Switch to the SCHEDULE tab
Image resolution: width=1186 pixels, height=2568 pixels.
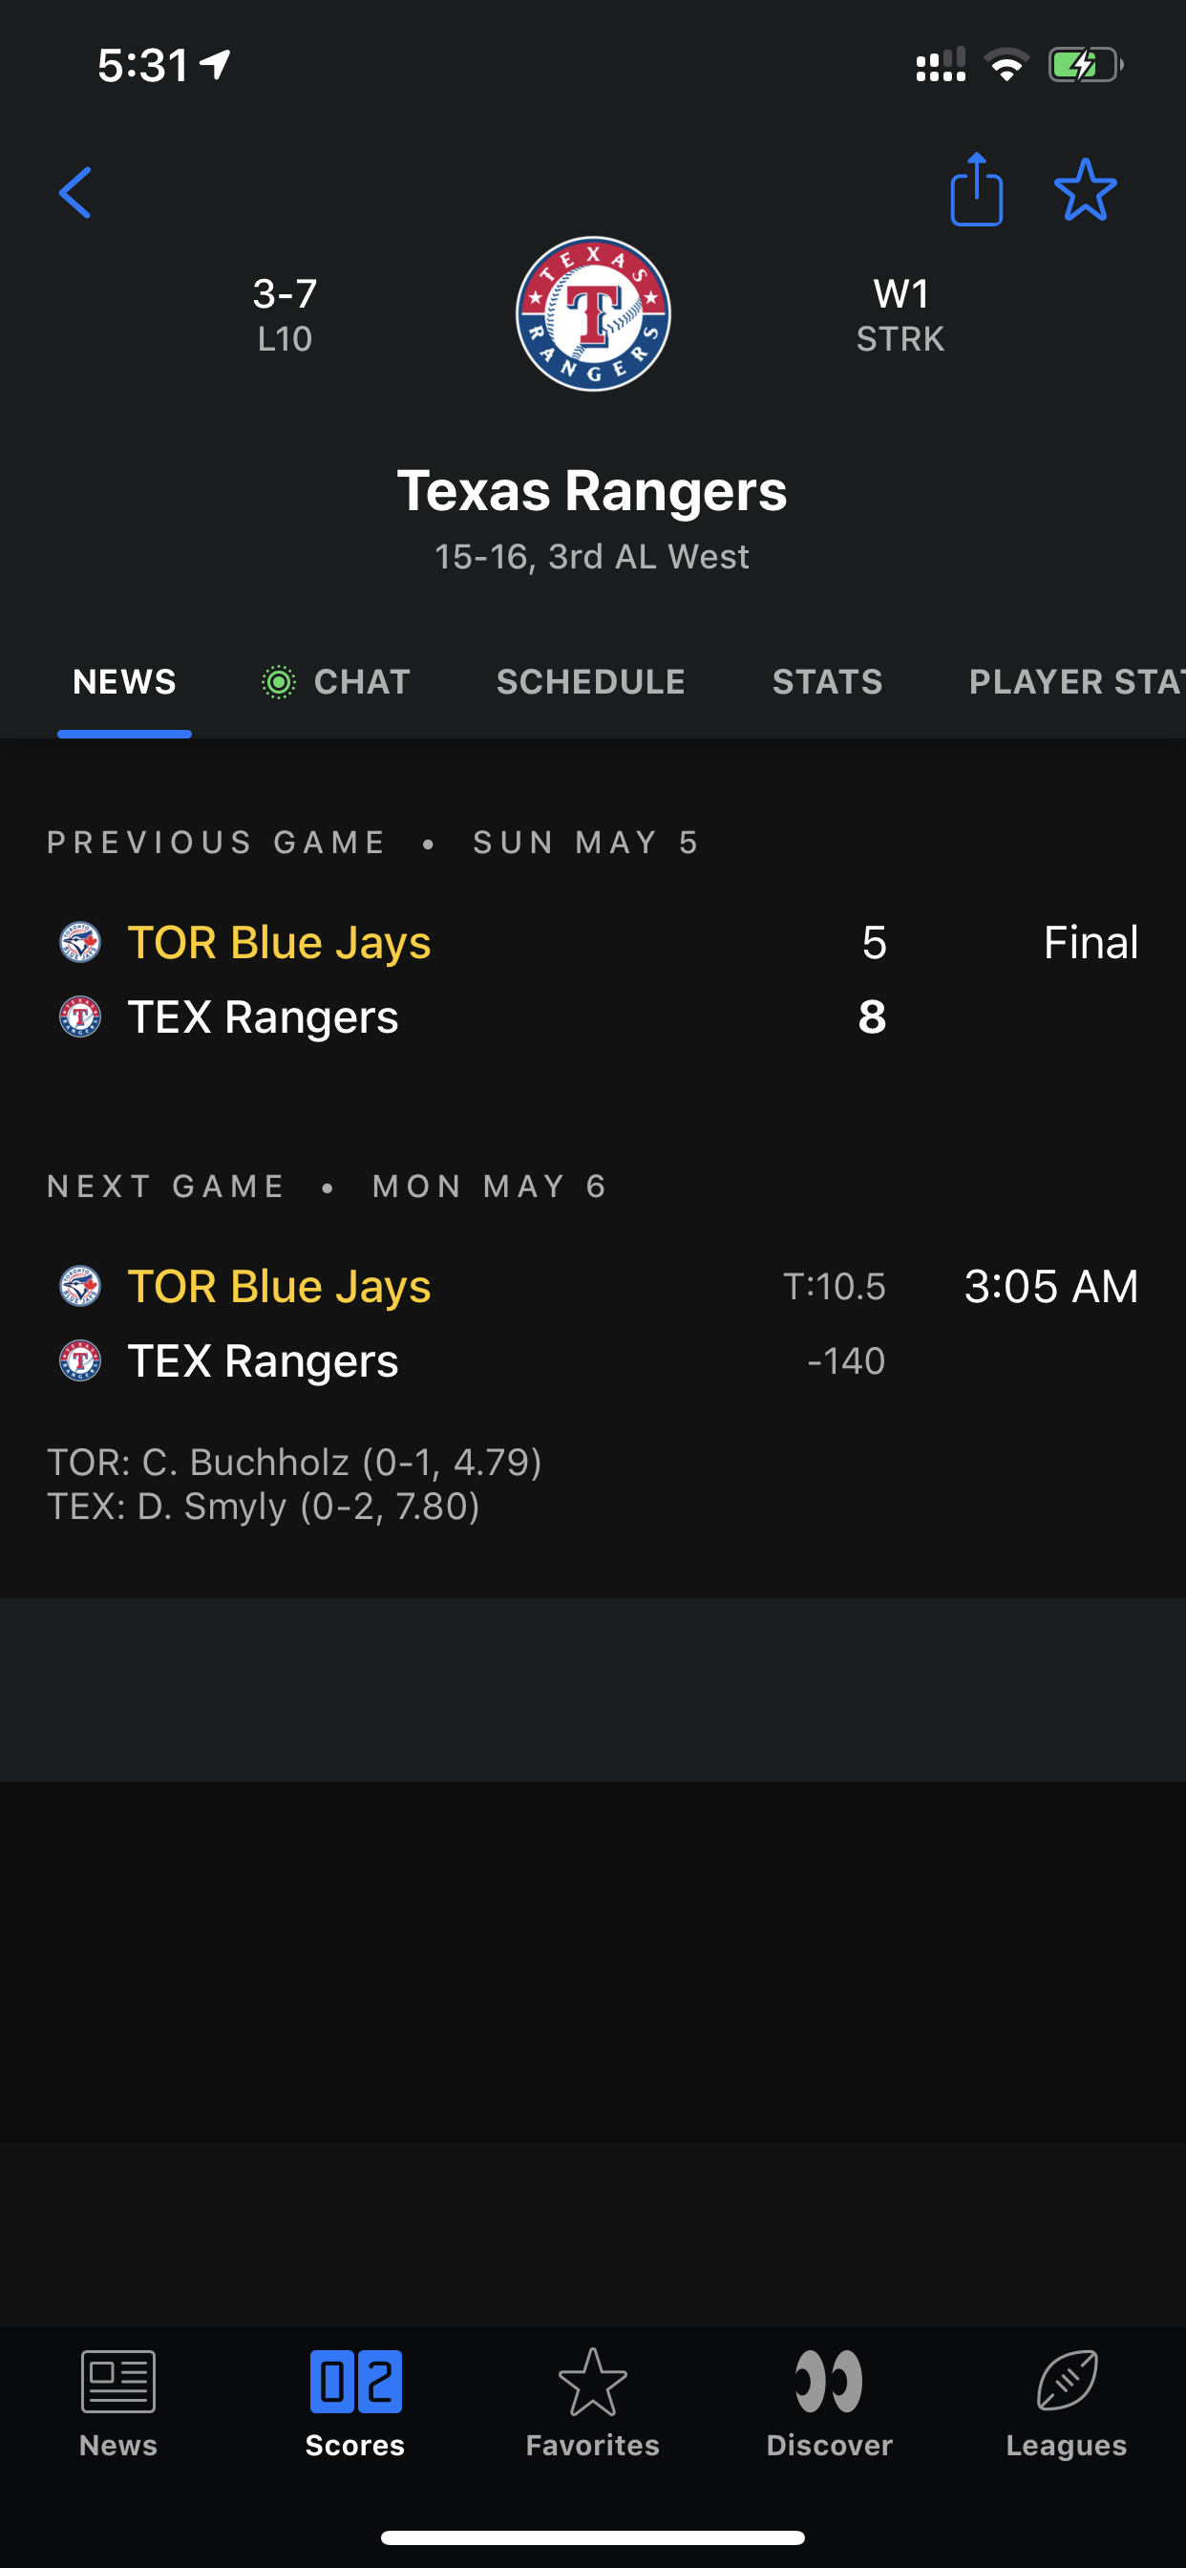click(x=591, y=682)
